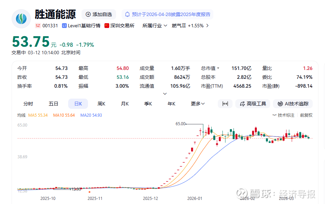The image size is (325, 204).
Task: Open the 更多 period dropdown
Action: [198, 104]
